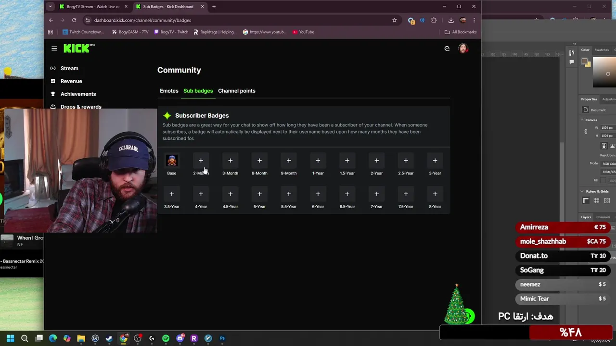Select portrait orientation in Photoshop Canvas
Viewport: 616px width, 346px height.
pyautogui.click(x=604, y=146)
